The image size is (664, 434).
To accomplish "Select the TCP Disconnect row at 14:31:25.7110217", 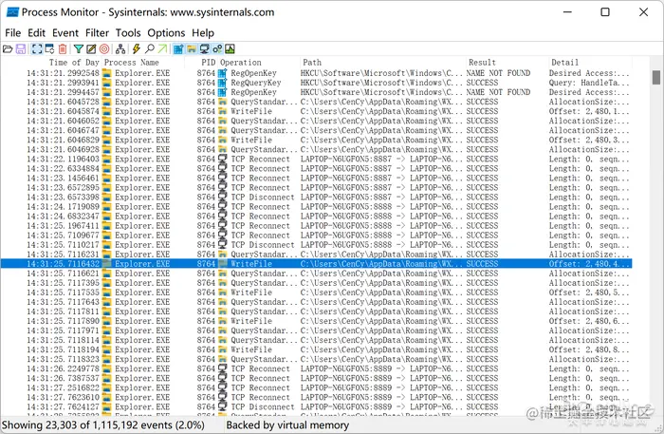I will (x=316, y=245).
